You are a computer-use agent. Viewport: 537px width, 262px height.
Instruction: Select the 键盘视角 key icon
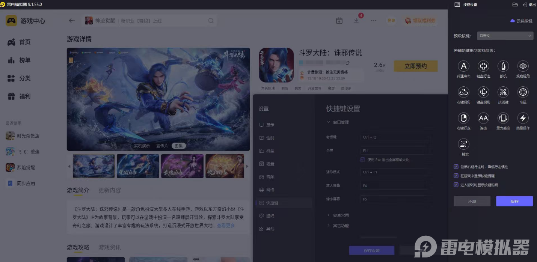(x=483, y=92)
